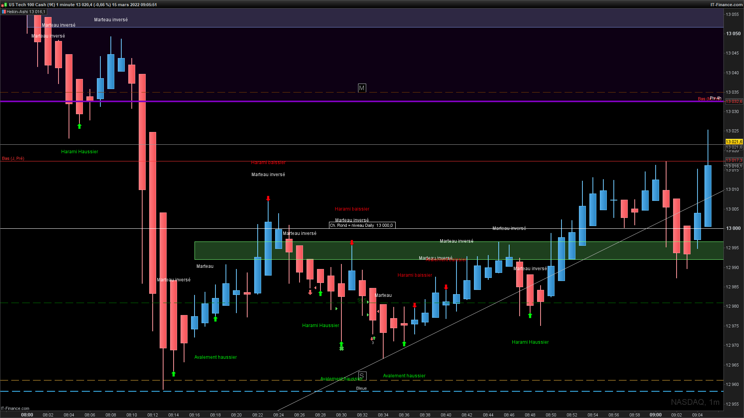Click the 'Piv 4h' level label
This screenshot has width=744, height=418.
coord(715,98)
